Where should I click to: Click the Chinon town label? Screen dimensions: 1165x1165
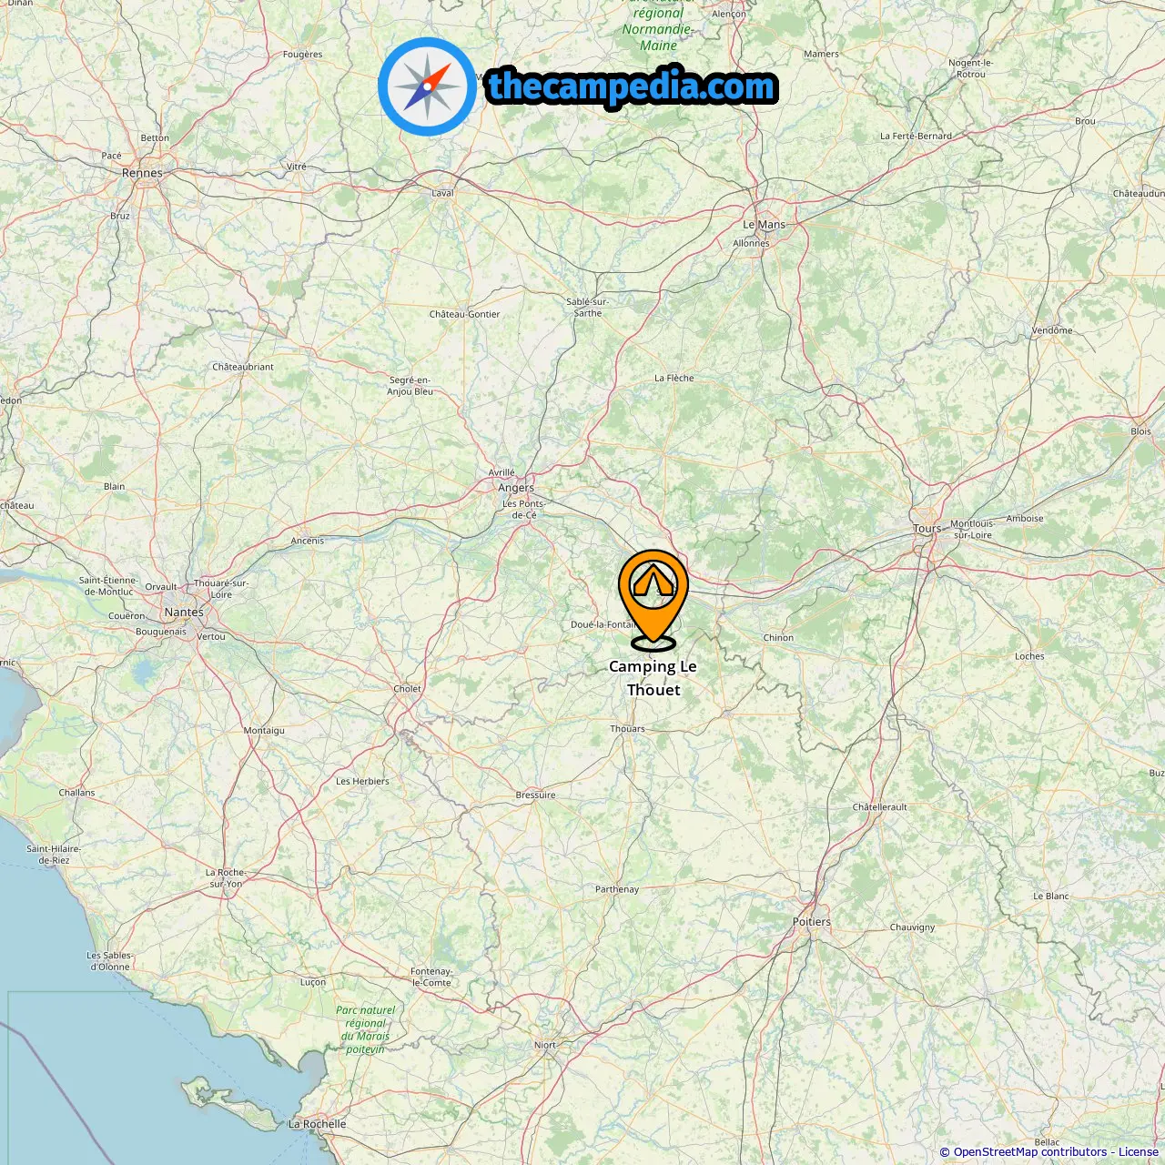tap(778, 638)
